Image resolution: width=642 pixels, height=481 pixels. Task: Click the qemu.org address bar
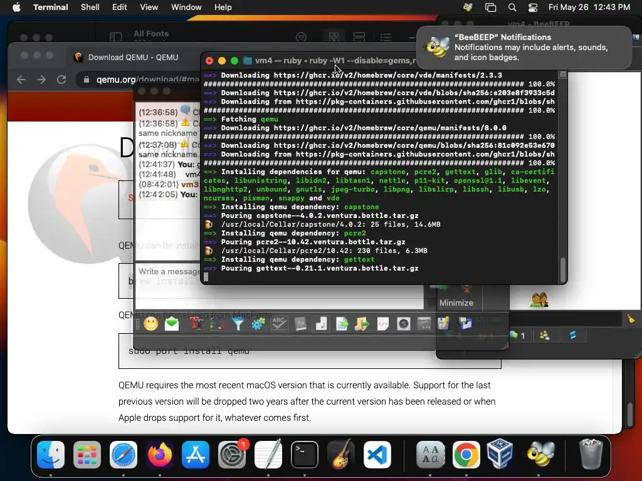point(148,80)
